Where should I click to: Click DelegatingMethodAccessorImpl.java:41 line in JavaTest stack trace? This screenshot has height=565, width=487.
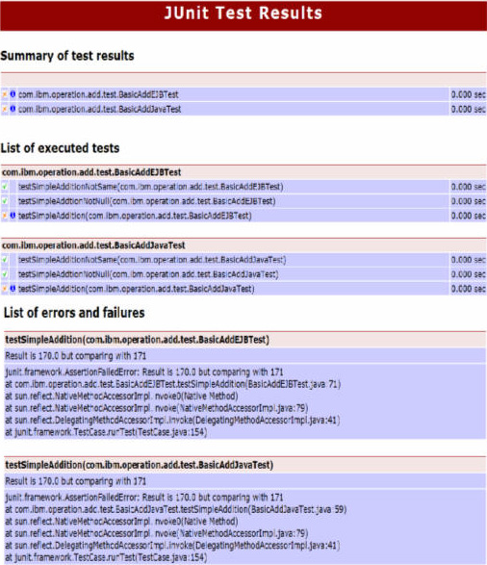172,545
